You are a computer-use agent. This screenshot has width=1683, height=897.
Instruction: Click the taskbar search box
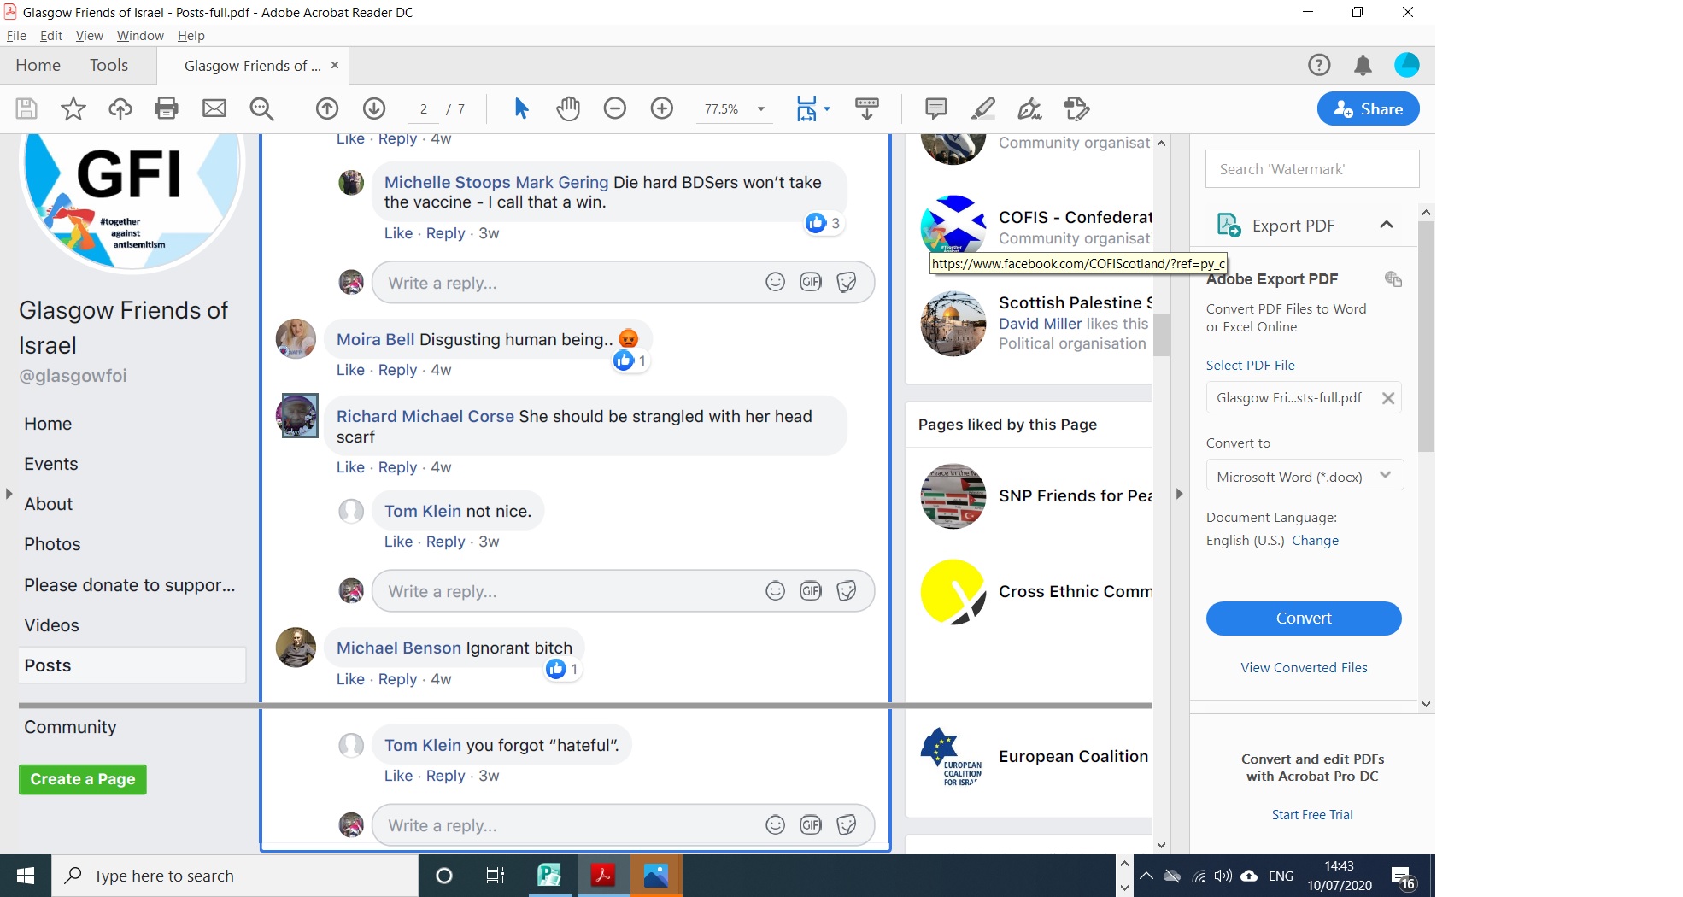coord(235,876)
